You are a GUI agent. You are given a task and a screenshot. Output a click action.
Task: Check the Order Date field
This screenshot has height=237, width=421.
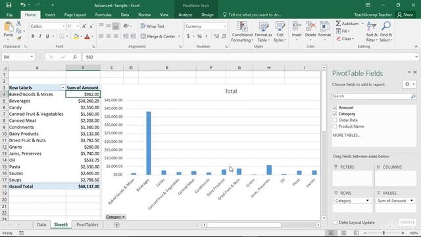[x=335, y=120]
